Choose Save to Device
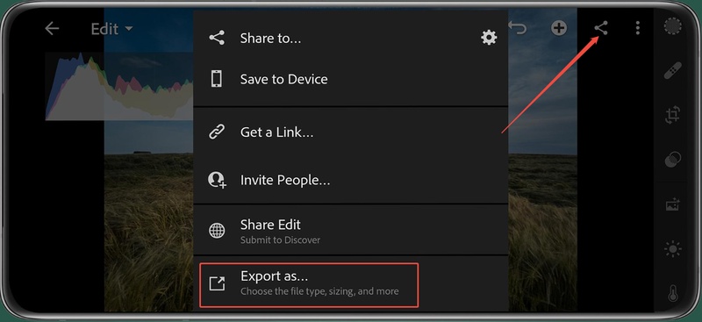The height and width of the screenshot is (322, 702). click(350, 79)
